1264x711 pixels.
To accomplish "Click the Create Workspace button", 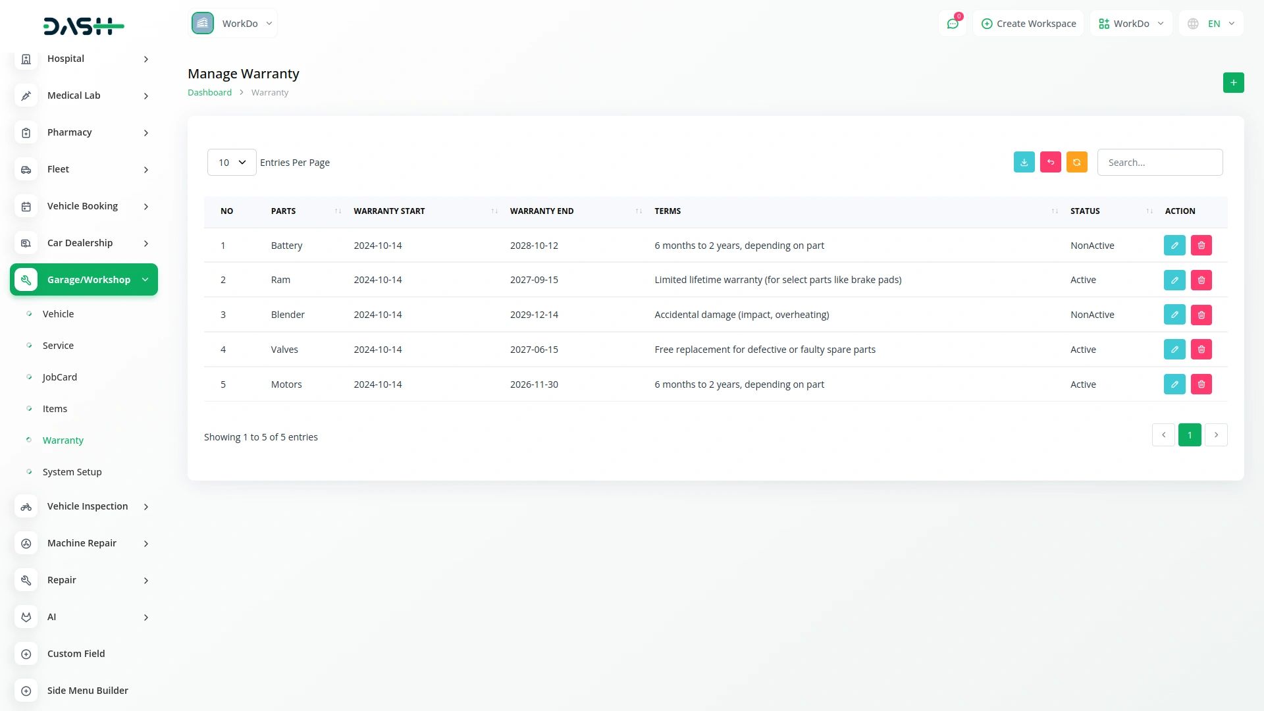I will pos(1028,24).
